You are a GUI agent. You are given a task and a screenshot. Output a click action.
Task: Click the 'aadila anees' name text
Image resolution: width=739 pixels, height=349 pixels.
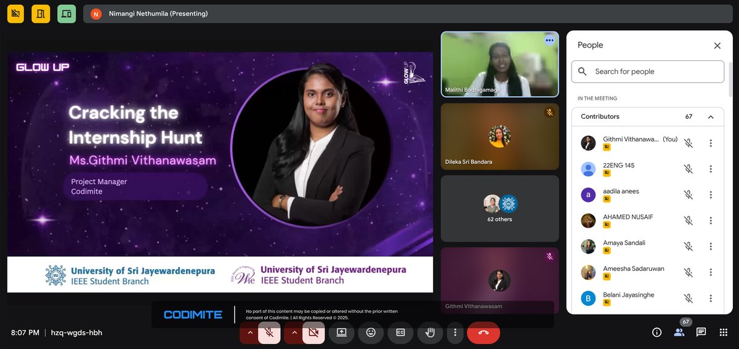[621, 191]
